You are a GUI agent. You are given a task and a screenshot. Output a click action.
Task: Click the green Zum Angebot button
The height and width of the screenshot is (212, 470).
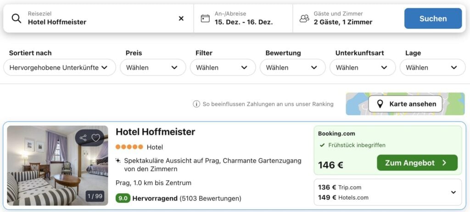[x=417, y=163]
